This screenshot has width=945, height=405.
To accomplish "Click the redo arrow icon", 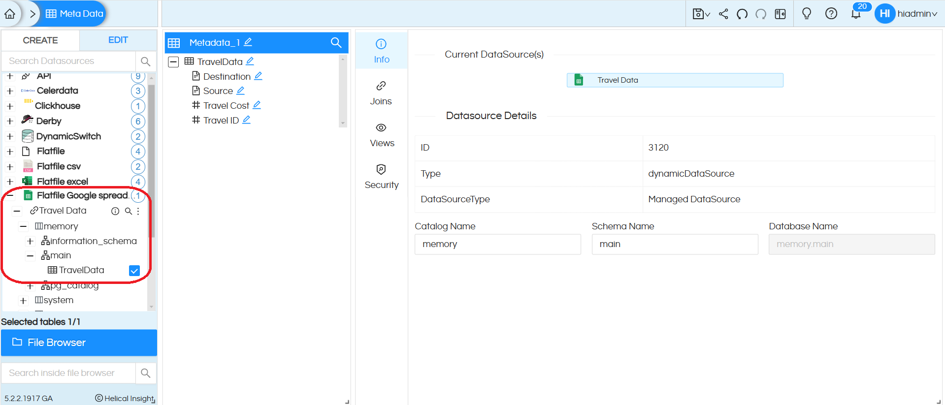I will point(761,14).
